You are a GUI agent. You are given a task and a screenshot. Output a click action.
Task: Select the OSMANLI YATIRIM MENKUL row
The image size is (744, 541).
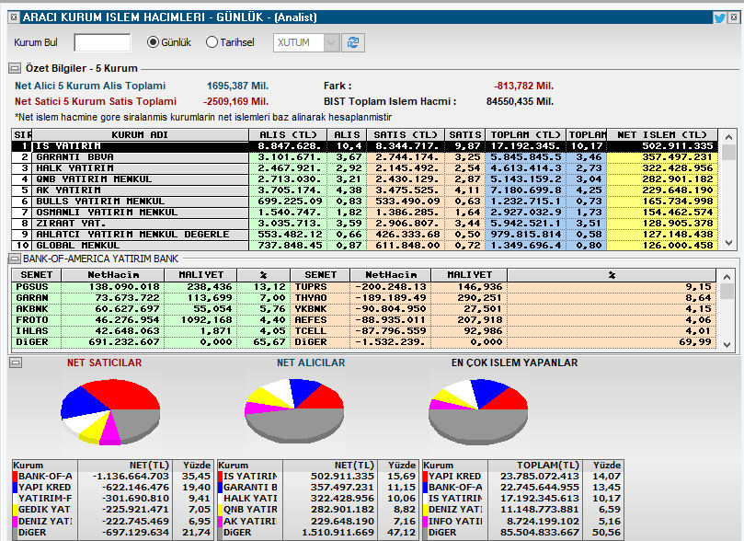point(364,213)
